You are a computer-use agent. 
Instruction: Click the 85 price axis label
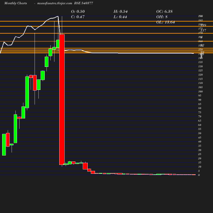[200, 104]
